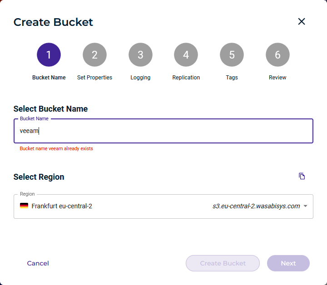Close the Create Bucket dialog
327x285 pixels.
pyautogui.click(x=302, y=21)
